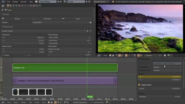Select Constraints properties tab icon
Viewport: 185px width, 104px height.
22,6
